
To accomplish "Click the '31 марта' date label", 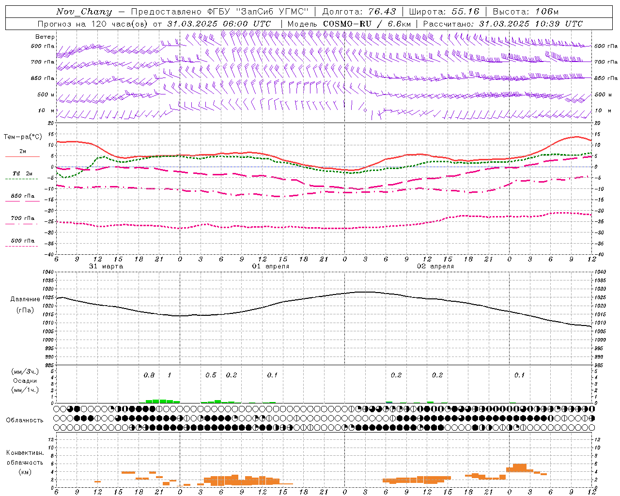I will click(106, 266).
